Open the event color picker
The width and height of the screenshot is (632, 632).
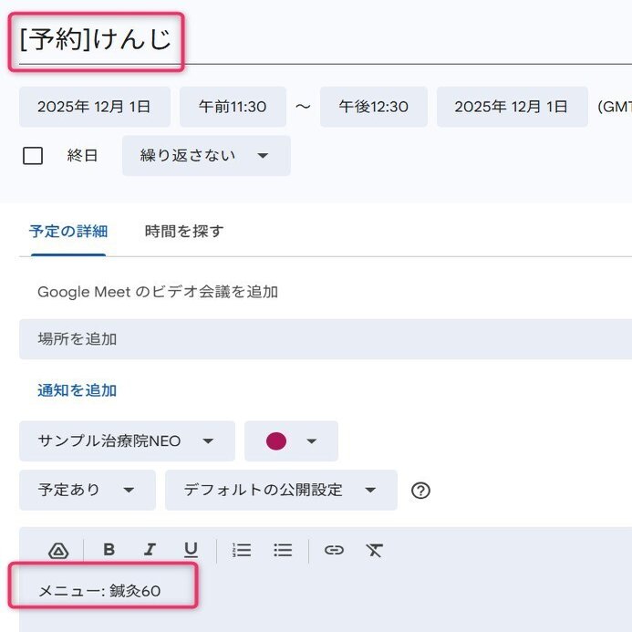tap(291, 441)
